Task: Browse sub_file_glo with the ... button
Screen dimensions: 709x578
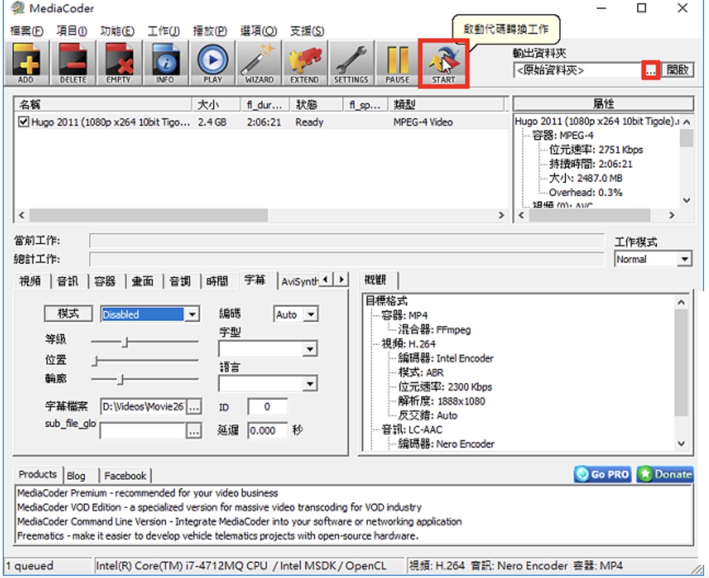Action: (194, 431)
